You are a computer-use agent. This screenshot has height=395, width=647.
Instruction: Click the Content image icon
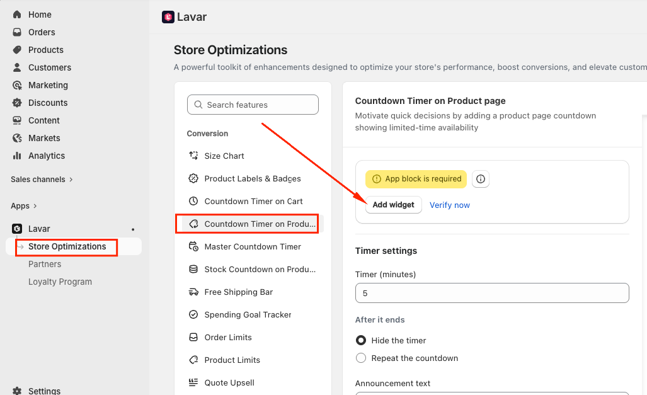point(17,120)
